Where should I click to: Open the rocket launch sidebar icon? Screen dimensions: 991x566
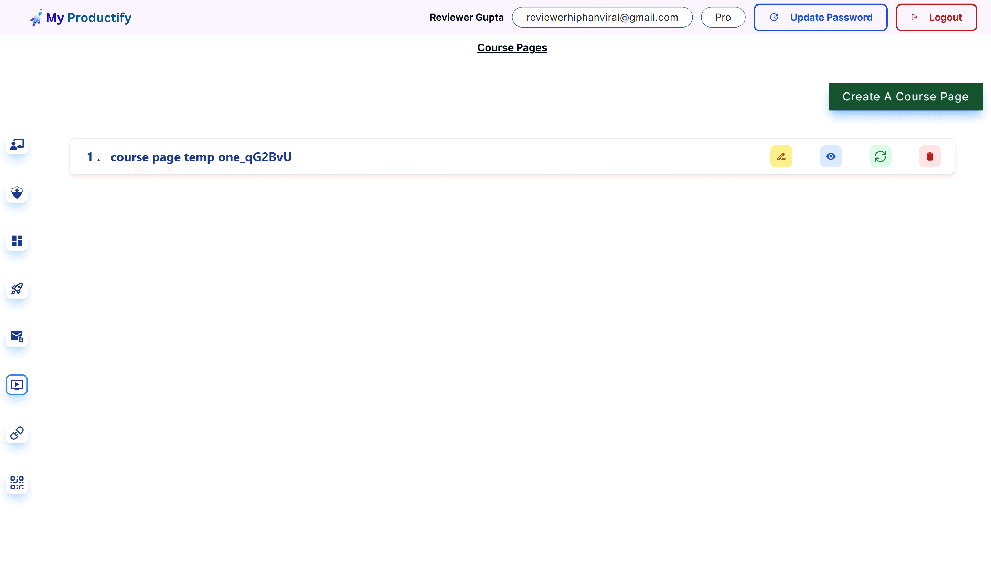(17, 289)
